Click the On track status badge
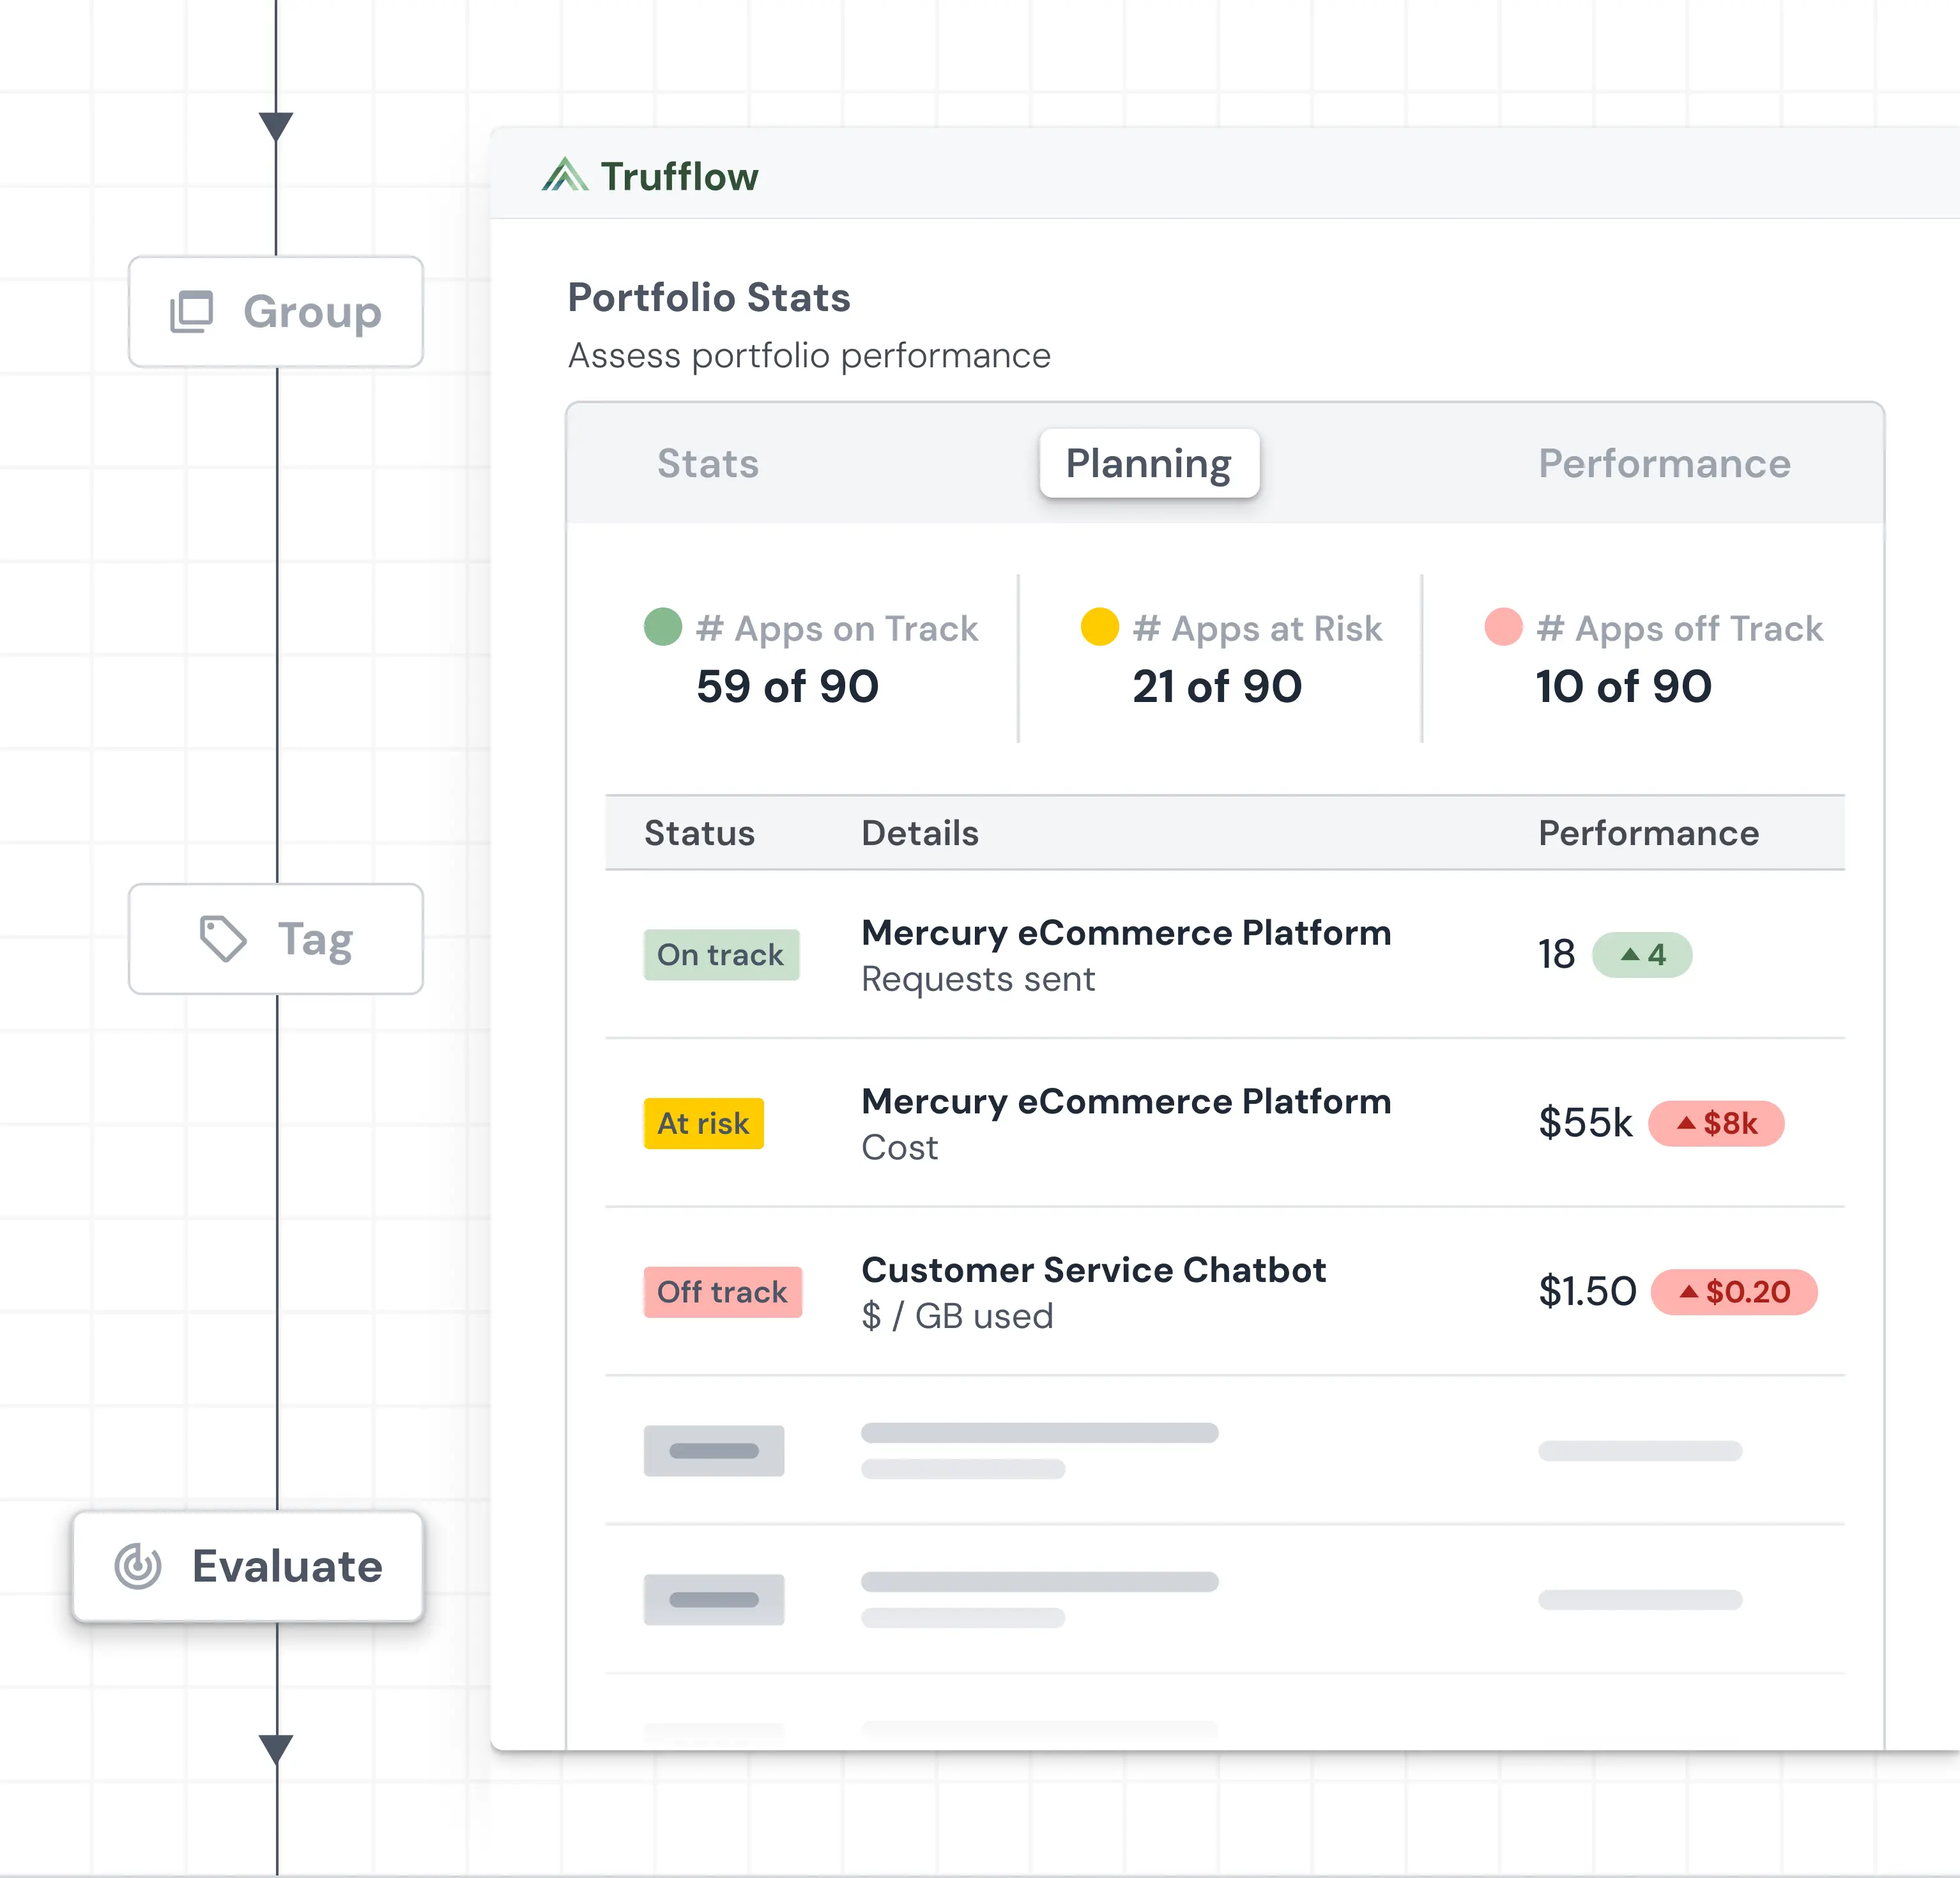Viewport: 1960px width, 1878px height. [x=721, y=955]
